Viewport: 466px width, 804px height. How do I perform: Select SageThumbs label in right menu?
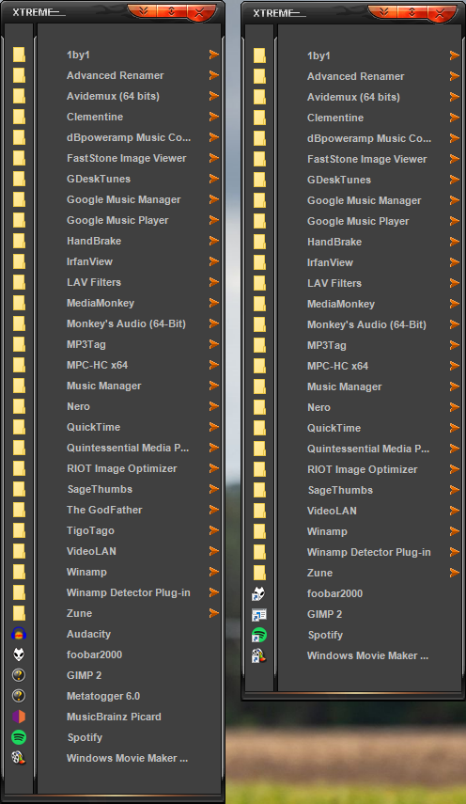coord(340,490)
